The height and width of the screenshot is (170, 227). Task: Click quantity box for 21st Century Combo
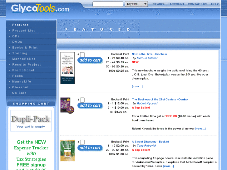pos(82,100)
